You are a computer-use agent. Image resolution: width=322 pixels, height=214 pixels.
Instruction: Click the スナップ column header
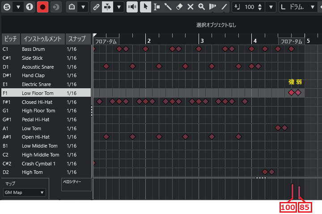tap(78, 39)
